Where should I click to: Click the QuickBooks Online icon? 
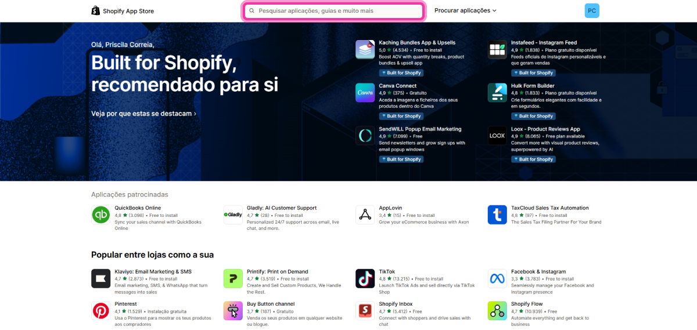pos(101,215)
